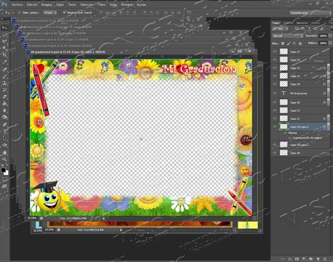Open the workspace selector dropdown at top right
Image resolution: width=333 pixels, height=262 pixels.
tap(311, 13)
